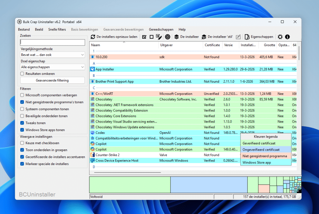Open the Vergelijkingsmethode dropdown
The height and width of the screenshot is (214, 319).
tap(52, 55)
